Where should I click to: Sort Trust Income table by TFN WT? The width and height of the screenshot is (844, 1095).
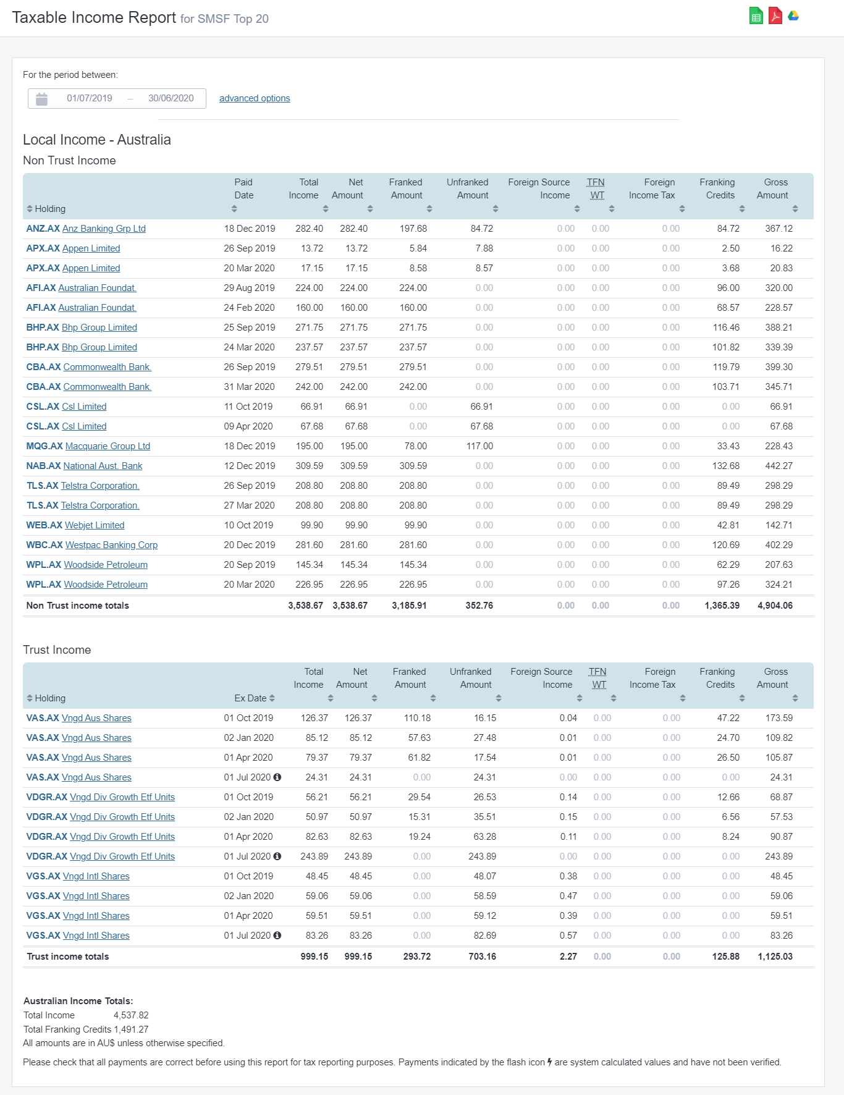614,698
